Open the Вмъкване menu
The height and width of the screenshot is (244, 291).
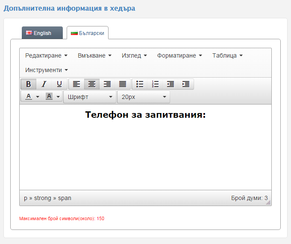click(x=94, y=55)
